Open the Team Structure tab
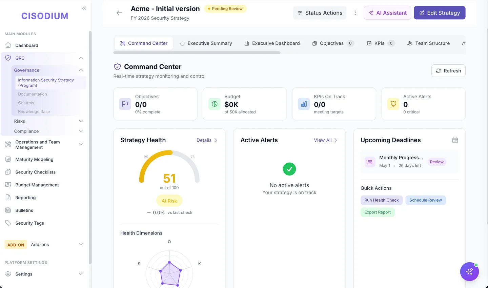 click(429, 43)
